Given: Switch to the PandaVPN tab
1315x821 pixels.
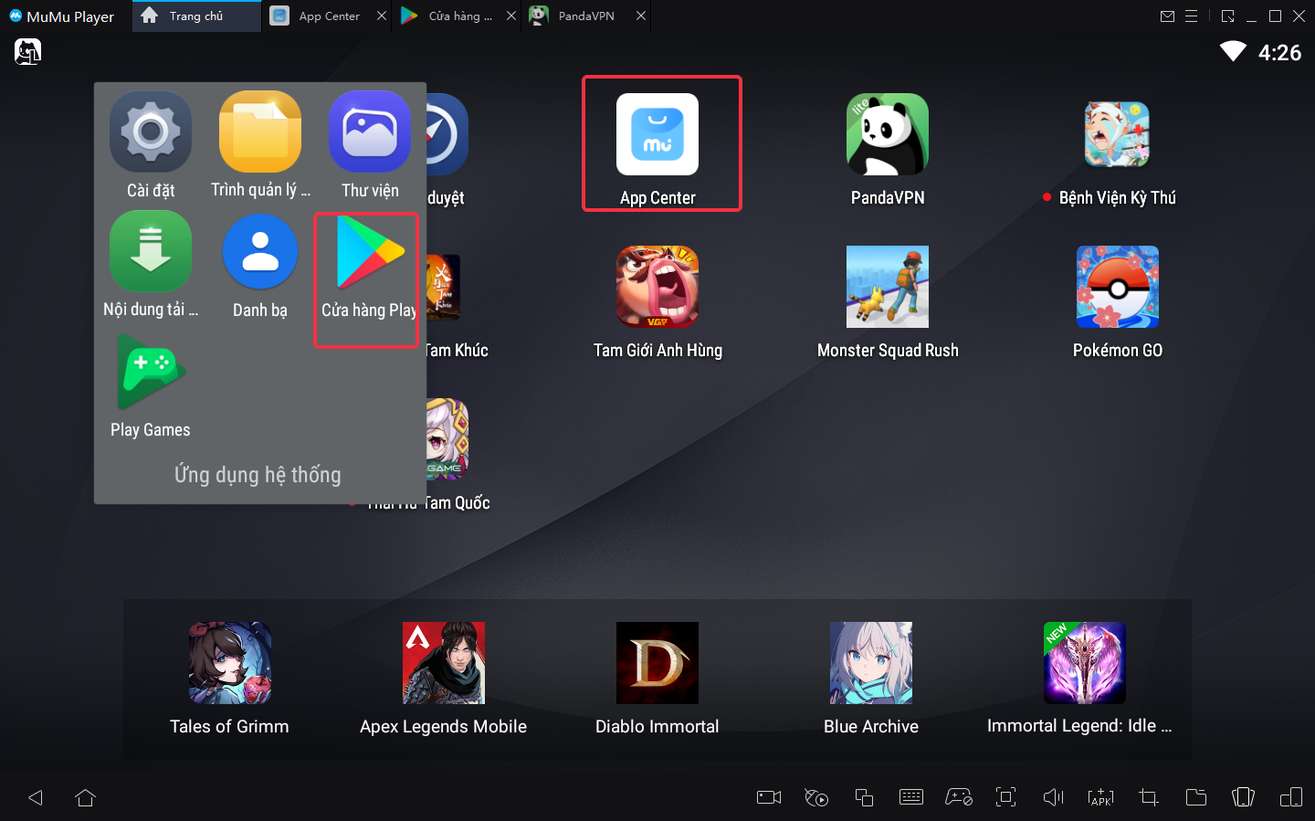Looking at the screenshot, I should point(585,16).
